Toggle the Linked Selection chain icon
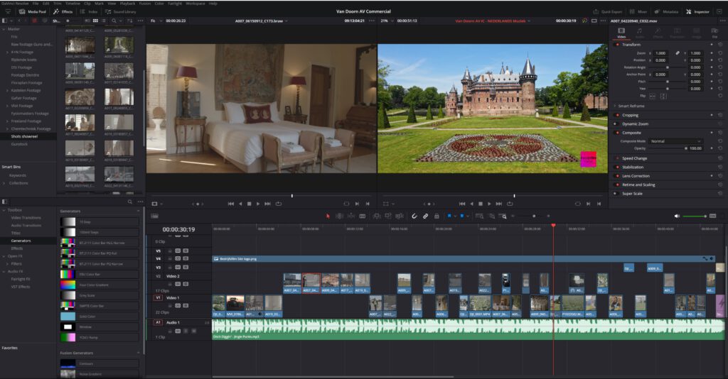This screenshot has height=379, width=728. click(x=425, y=216)
